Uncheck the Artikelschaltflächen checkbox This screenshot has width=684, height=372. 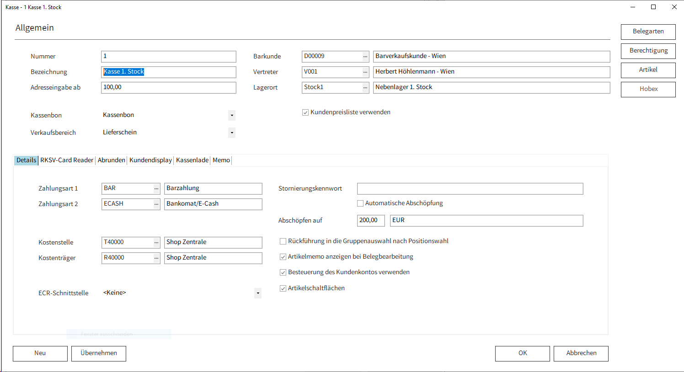click(x=283, y=288)
